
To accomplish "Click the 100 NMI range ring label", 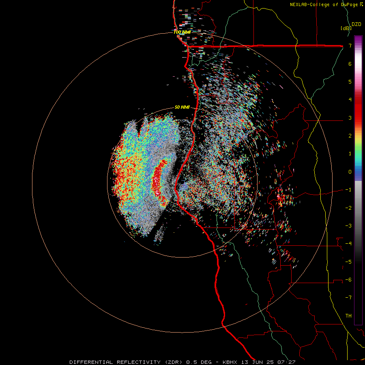I will point(182,32).
